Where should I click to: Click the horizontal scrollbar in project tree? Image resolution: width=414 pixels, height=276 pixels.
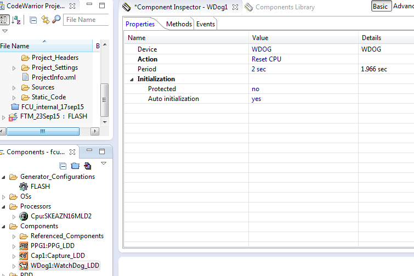click(43, 131)
